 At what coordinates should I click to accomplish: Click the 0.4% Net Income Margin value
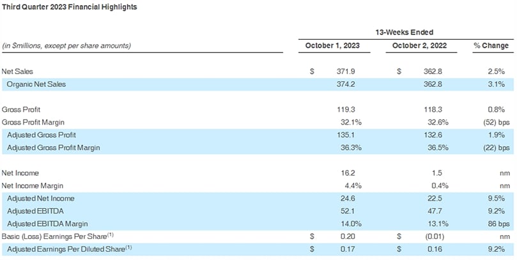tap(440, 186)
